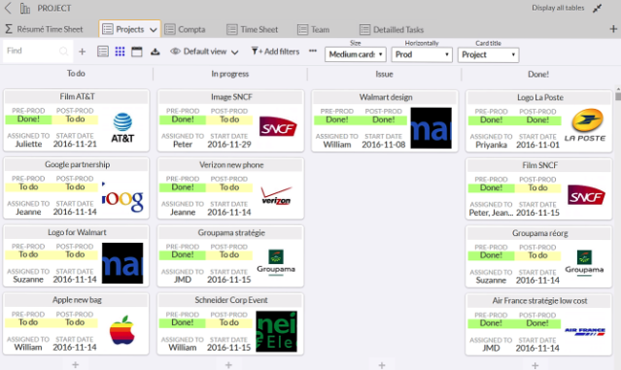621x370 pixels.
Task: Add a card in the Issue column
Action: [x=382, y=365]
